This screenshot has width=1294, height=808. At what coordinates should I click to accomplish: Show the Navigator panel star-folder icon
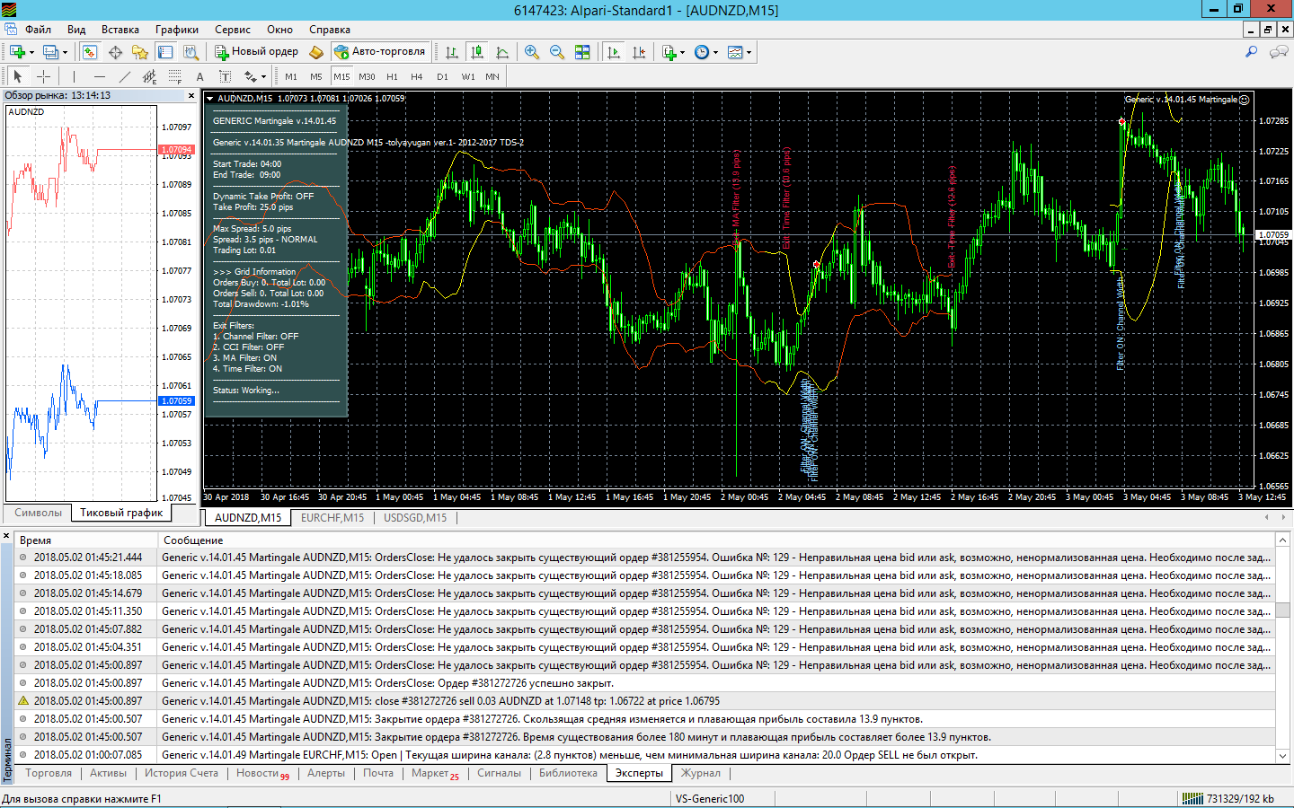[140, 52]
